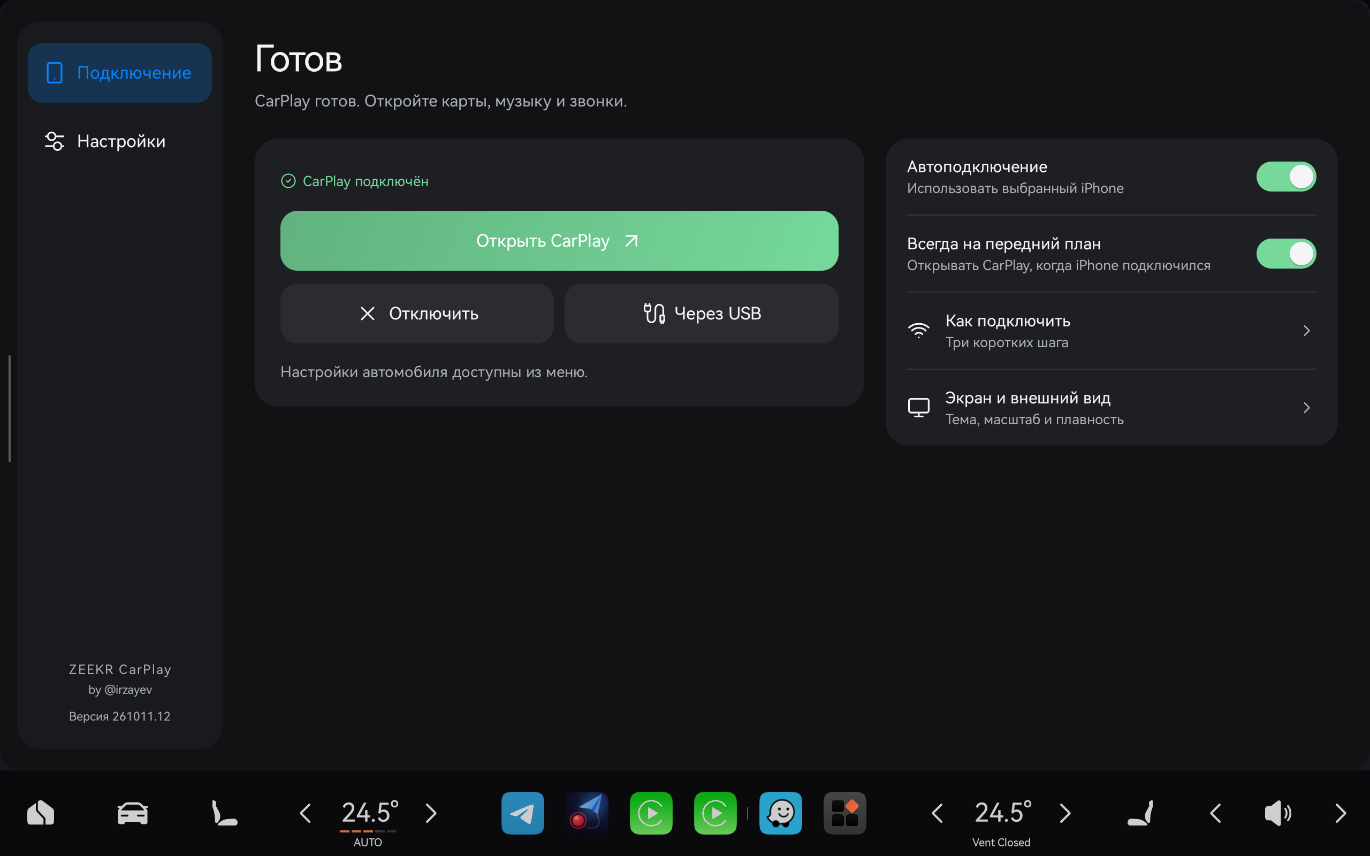This screenshot has width=1370, height=856.
Task: Disable the Автоподключение toggle
Action: [1285, 177]
